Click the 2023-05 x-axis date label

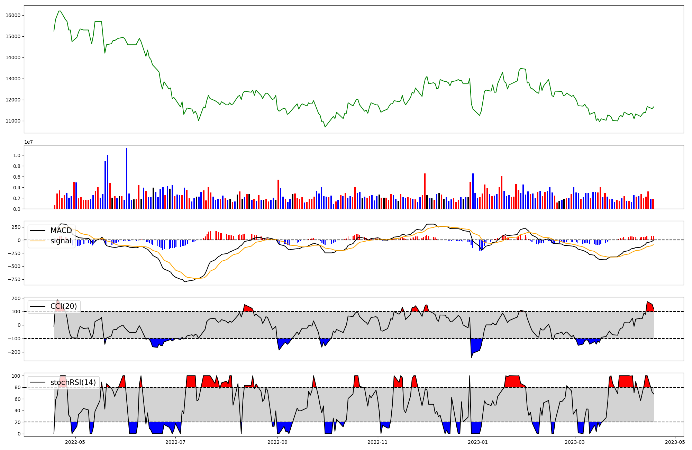675,442
